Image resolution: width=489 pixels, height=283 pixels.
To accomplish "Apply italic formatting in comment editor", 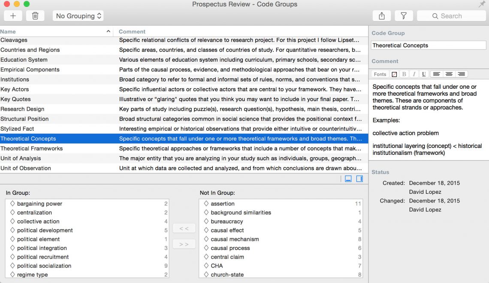I will 414,74.
